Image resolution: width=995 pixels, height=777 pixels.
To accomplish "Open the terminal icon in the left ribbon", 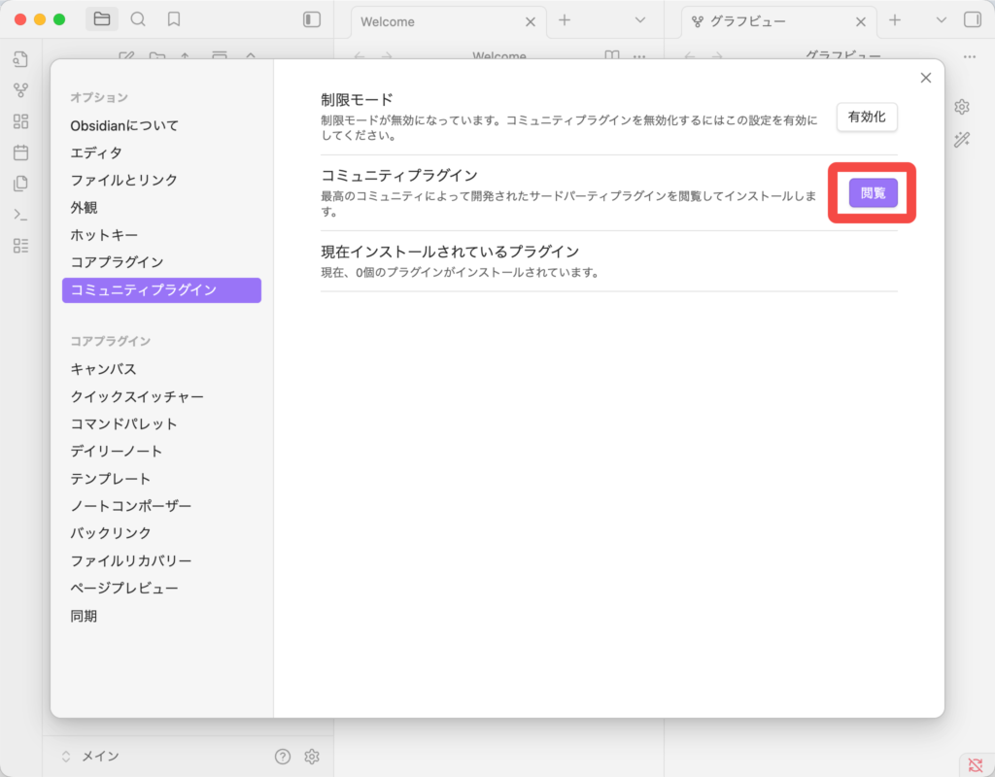I will 21,214.
